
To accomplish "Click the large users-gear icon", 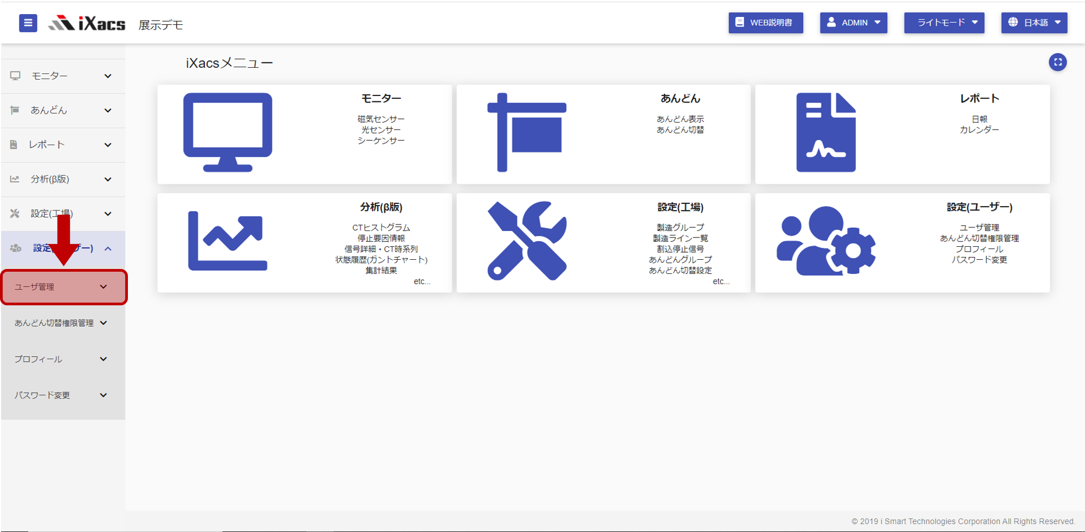I will coord(826,241).
